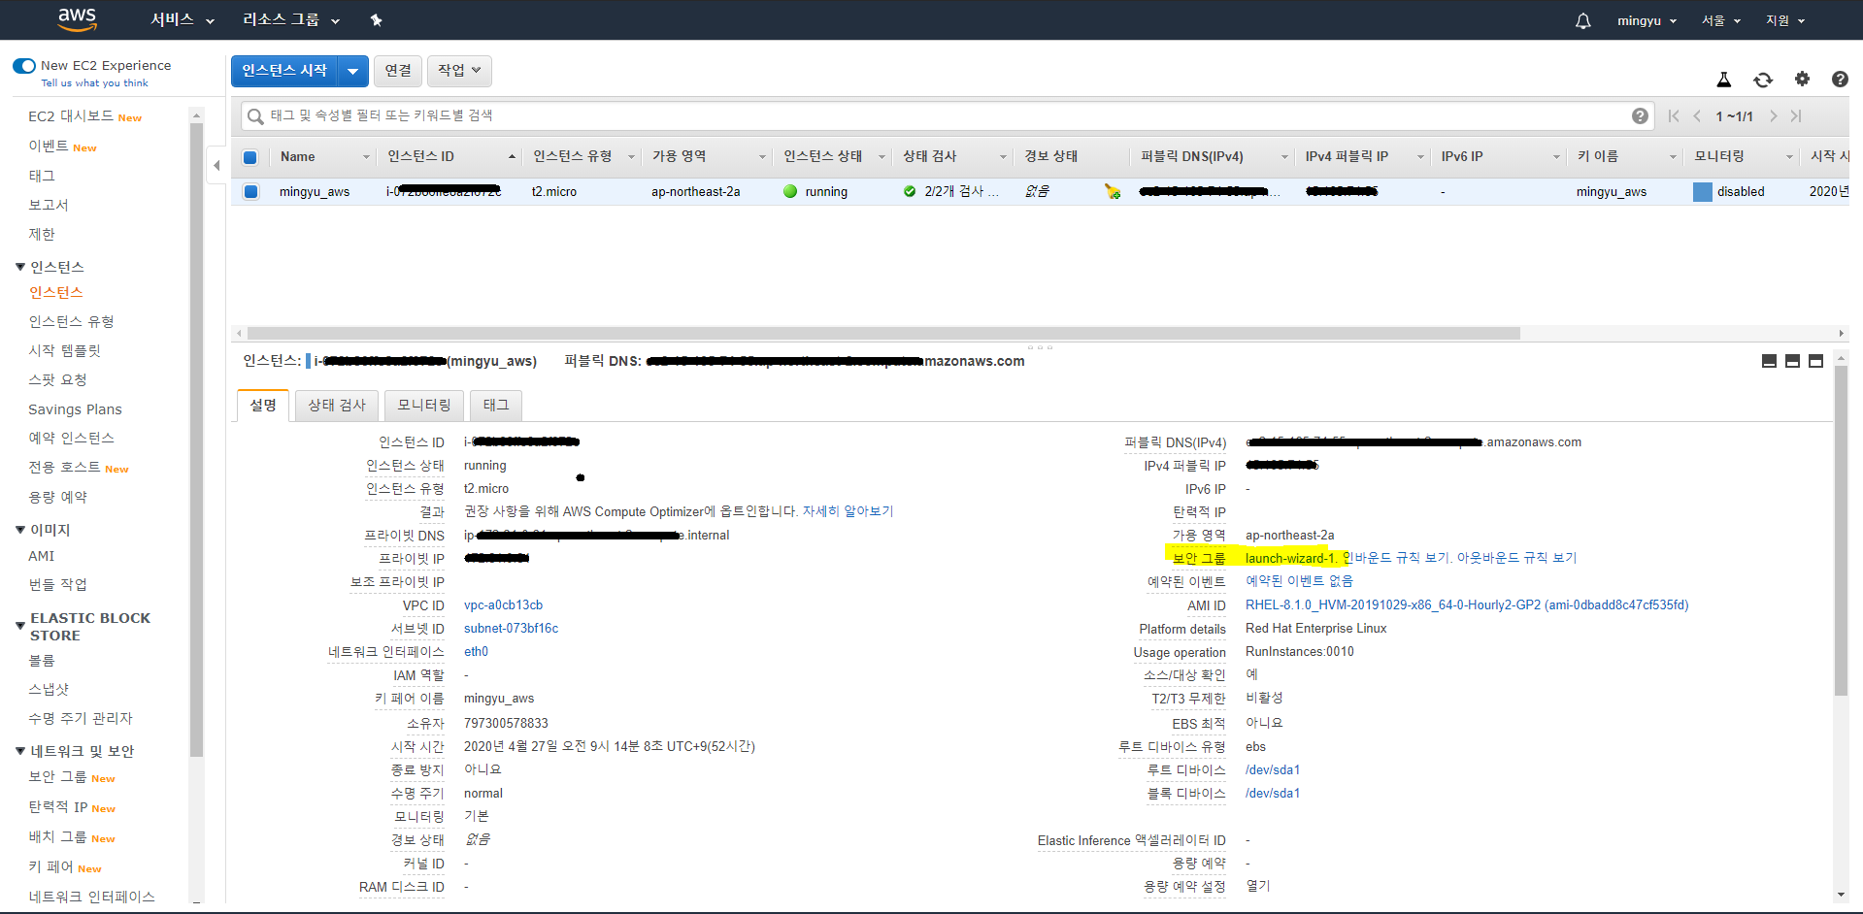Open the eth0 network interface link
1863x914 pixels.
[x=476, y=652]
